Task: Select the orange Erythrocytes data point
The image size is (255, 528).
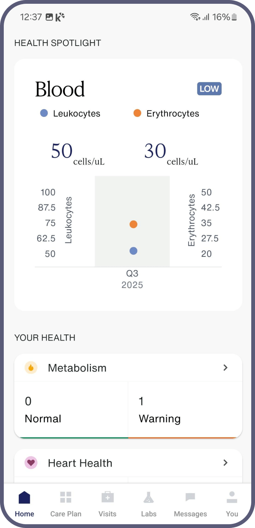Action: [133, 224]
